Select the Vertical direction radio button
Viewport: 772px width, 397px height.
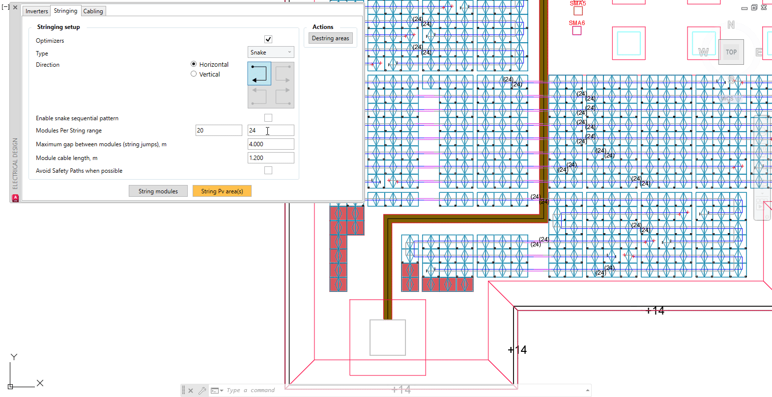pyautogui.click(x=194, y=74)
